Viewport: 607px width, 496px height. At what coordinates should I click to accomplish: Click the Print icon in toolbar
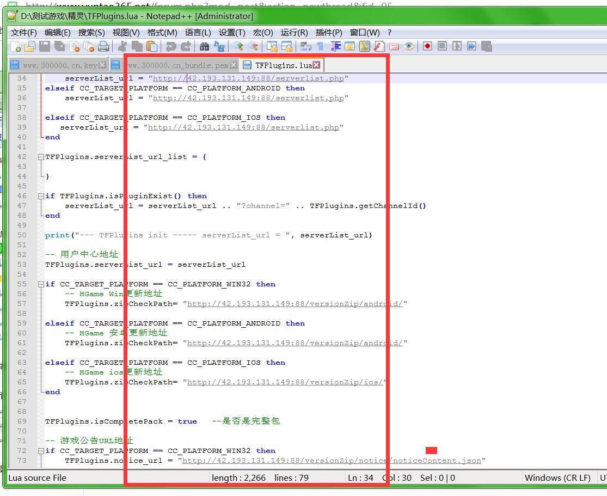point(103,46)
